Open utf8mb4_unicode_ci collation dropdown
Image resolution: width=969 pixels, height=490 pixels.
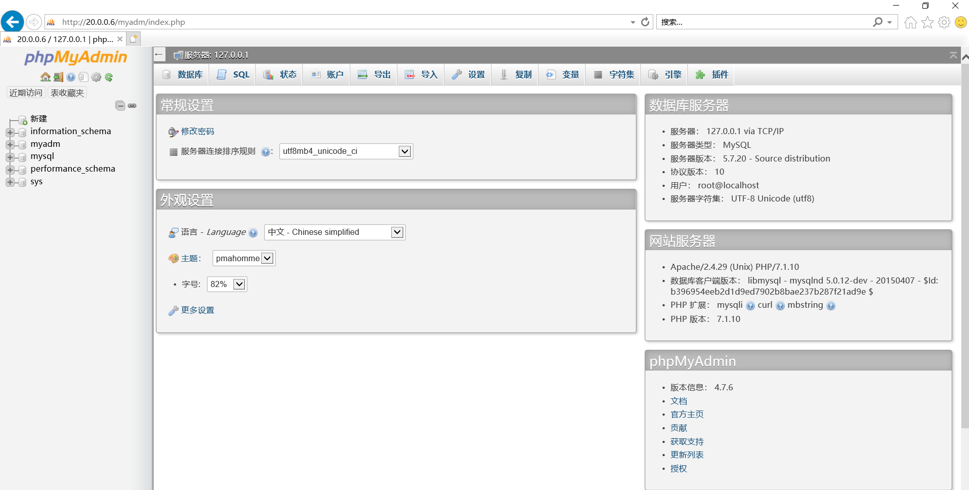[x=346, y=151]
